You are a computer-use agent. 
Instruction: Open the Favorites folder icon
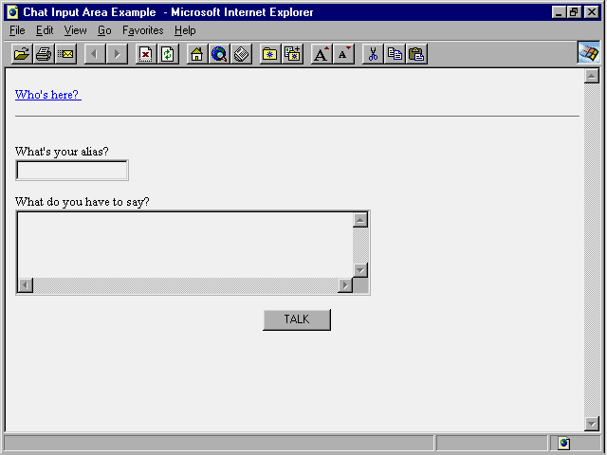coord(270,54)
